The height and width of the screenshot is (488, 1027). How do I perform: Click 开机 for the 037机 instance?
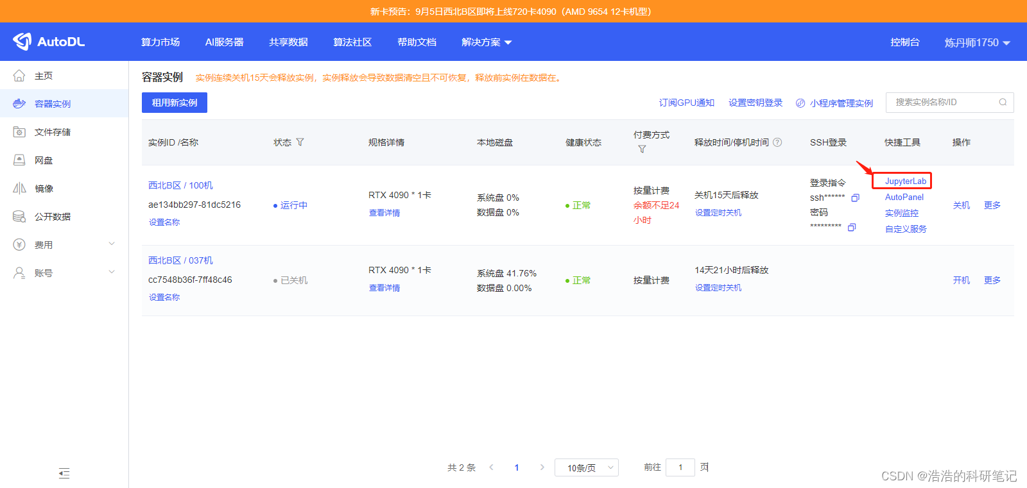click(x=962, y=280)
